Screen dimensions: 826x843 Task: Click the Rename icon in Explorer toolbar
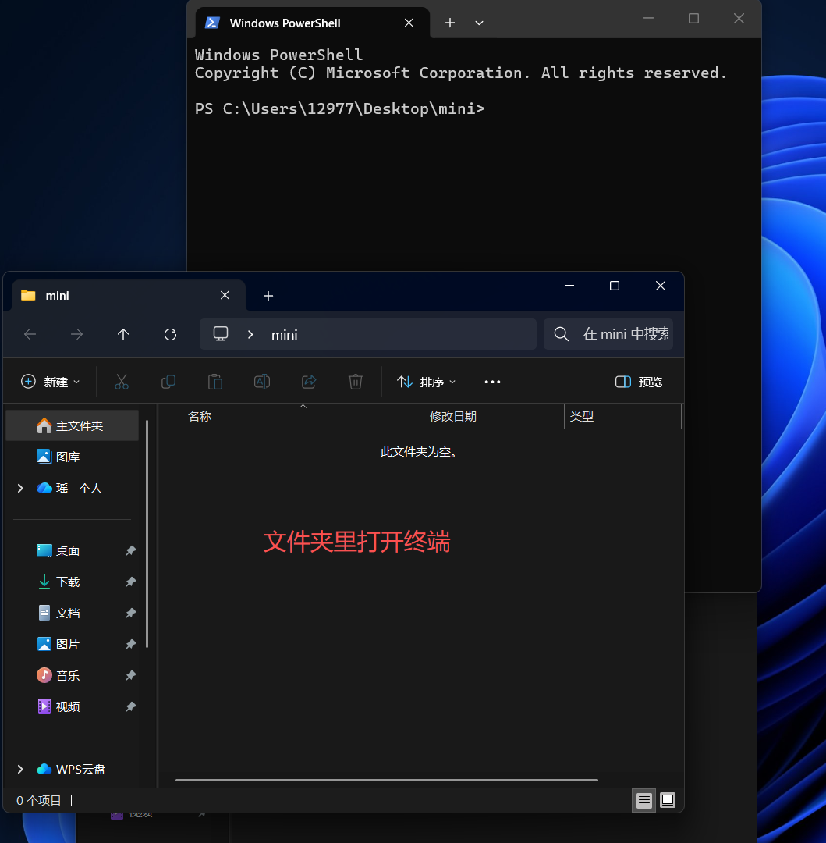262,382
